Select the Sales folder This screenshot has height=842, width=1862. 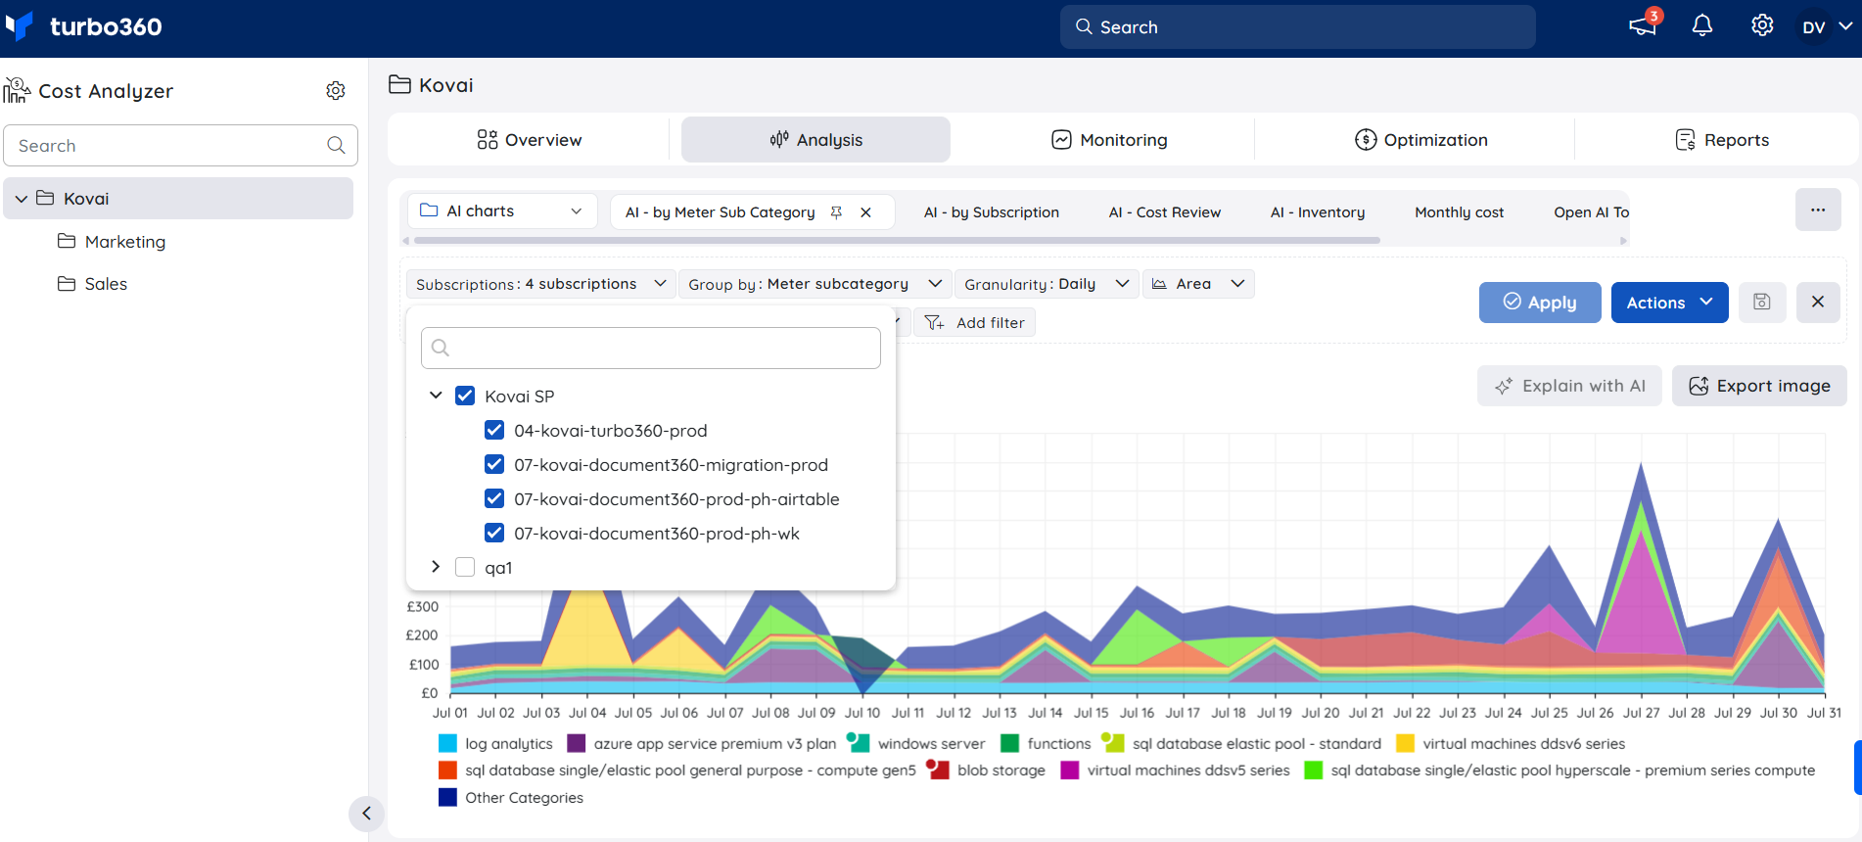coord(106,284)
